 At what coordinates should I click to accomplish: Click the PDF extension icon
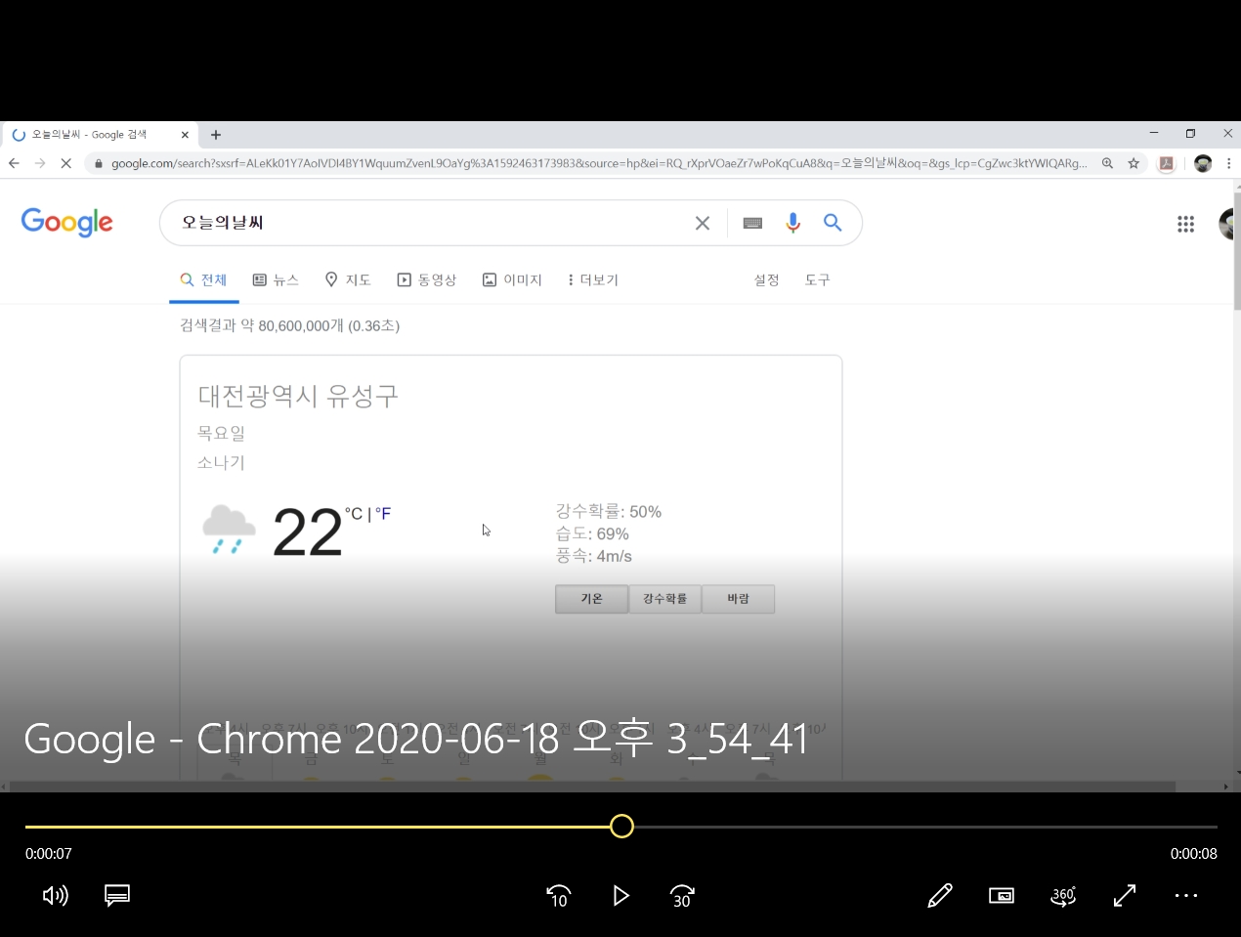click(1166, 163)
